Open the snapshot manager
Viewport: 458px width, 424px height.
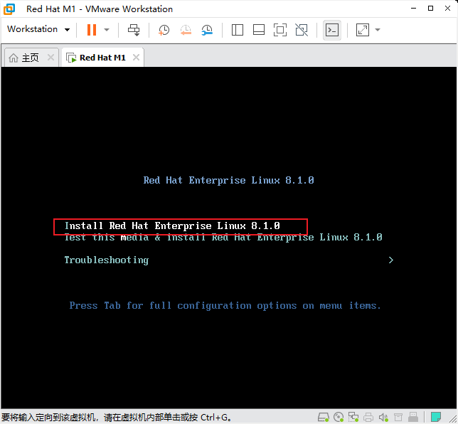point(207,30)
